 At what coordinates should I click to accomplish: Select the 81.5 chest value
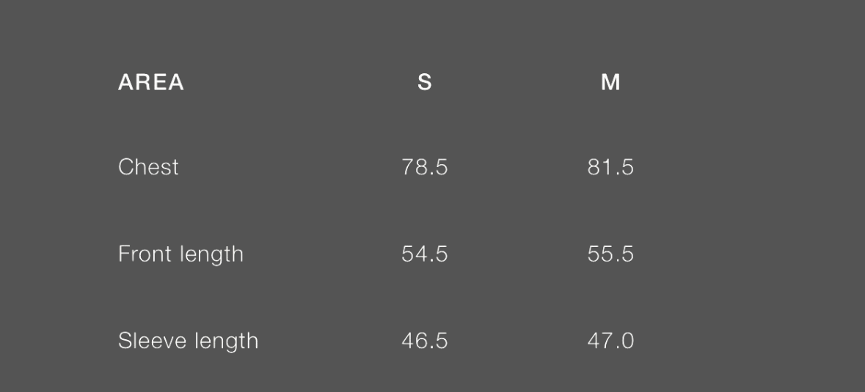610,167
